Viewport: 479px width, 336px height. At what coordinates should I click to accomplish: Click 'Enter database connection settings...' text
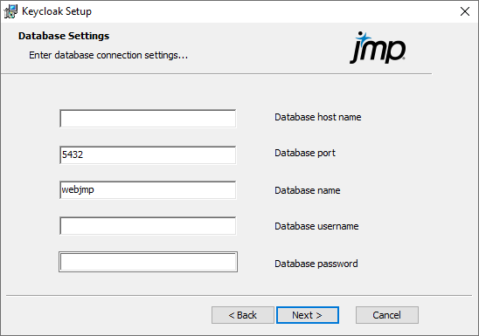[108, 55]
